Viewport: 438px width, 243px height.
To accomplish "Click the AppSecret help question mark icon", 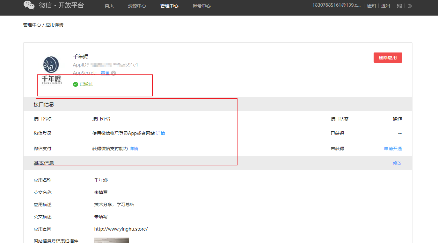I will pos(113,73).
